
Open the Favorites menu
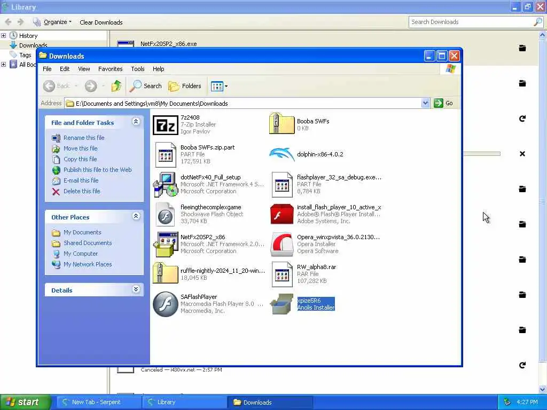(x=110, y=69)
